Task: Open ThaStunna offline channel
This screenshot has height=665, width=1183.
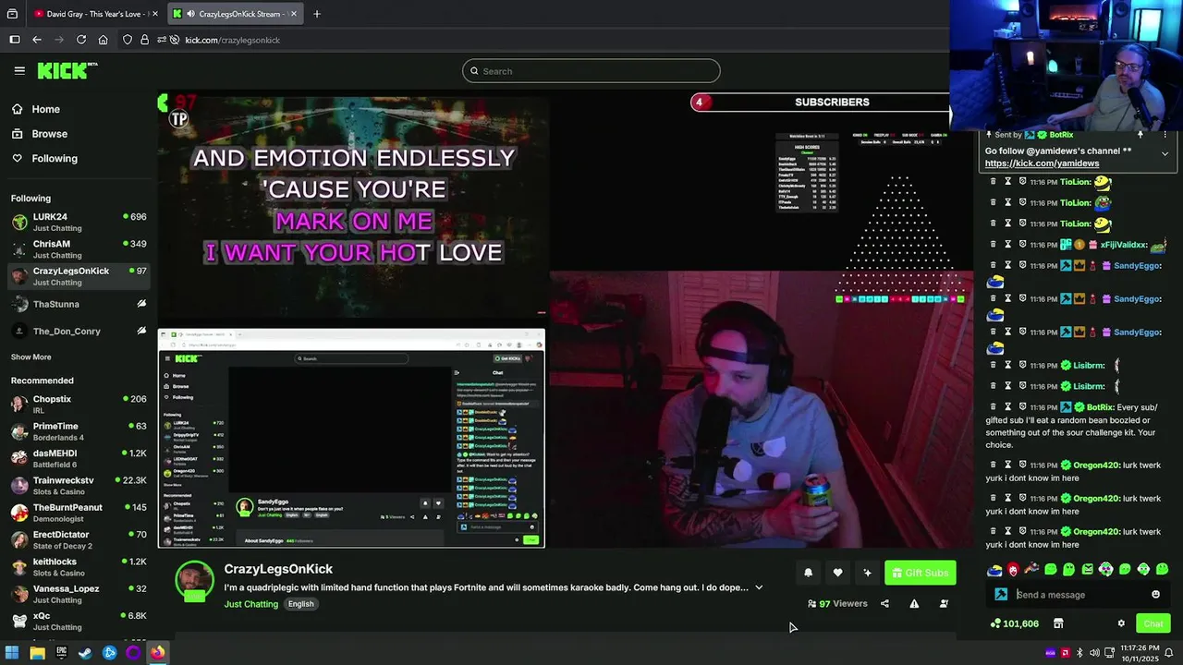Action: (79, 304)
